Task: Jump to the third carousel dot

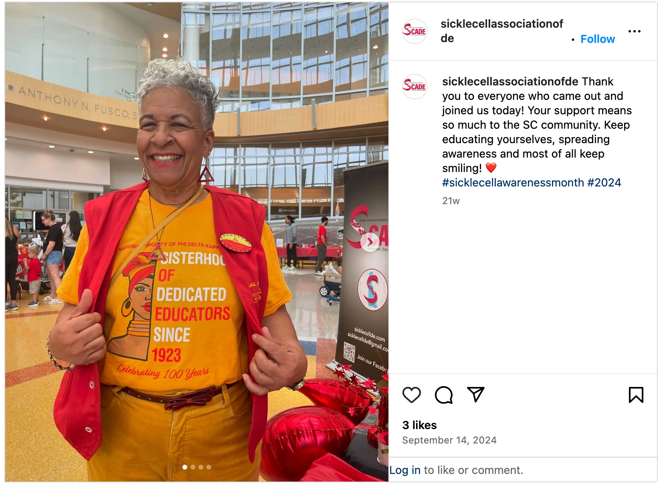Action: [201, 467]
